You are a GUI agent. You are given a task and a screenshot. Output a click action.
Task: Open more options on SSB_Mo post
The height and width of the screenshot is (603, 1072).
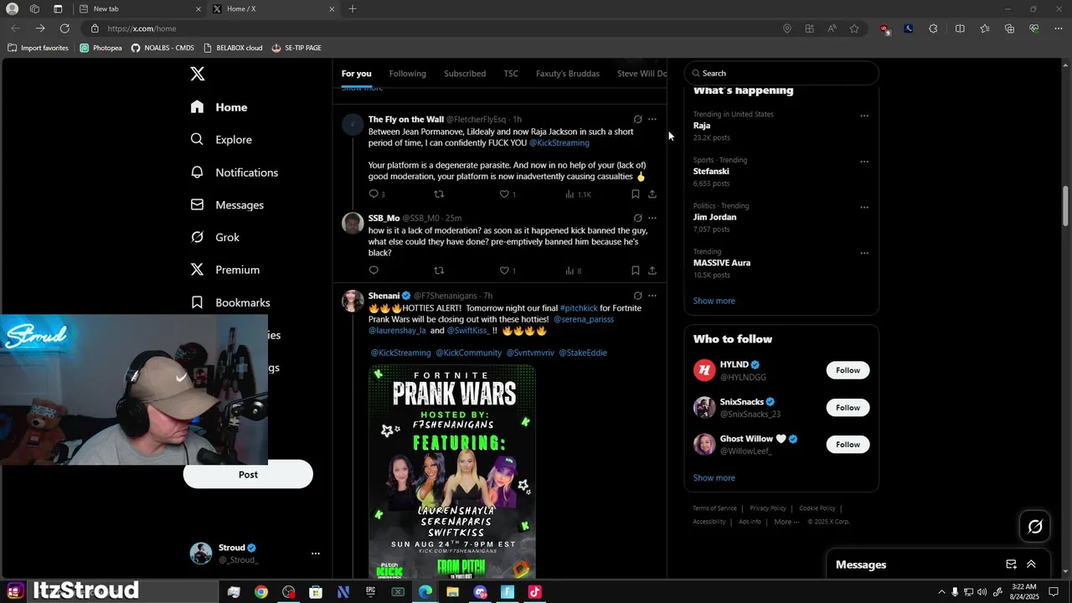pyautogui.click(x=652, y=219)
